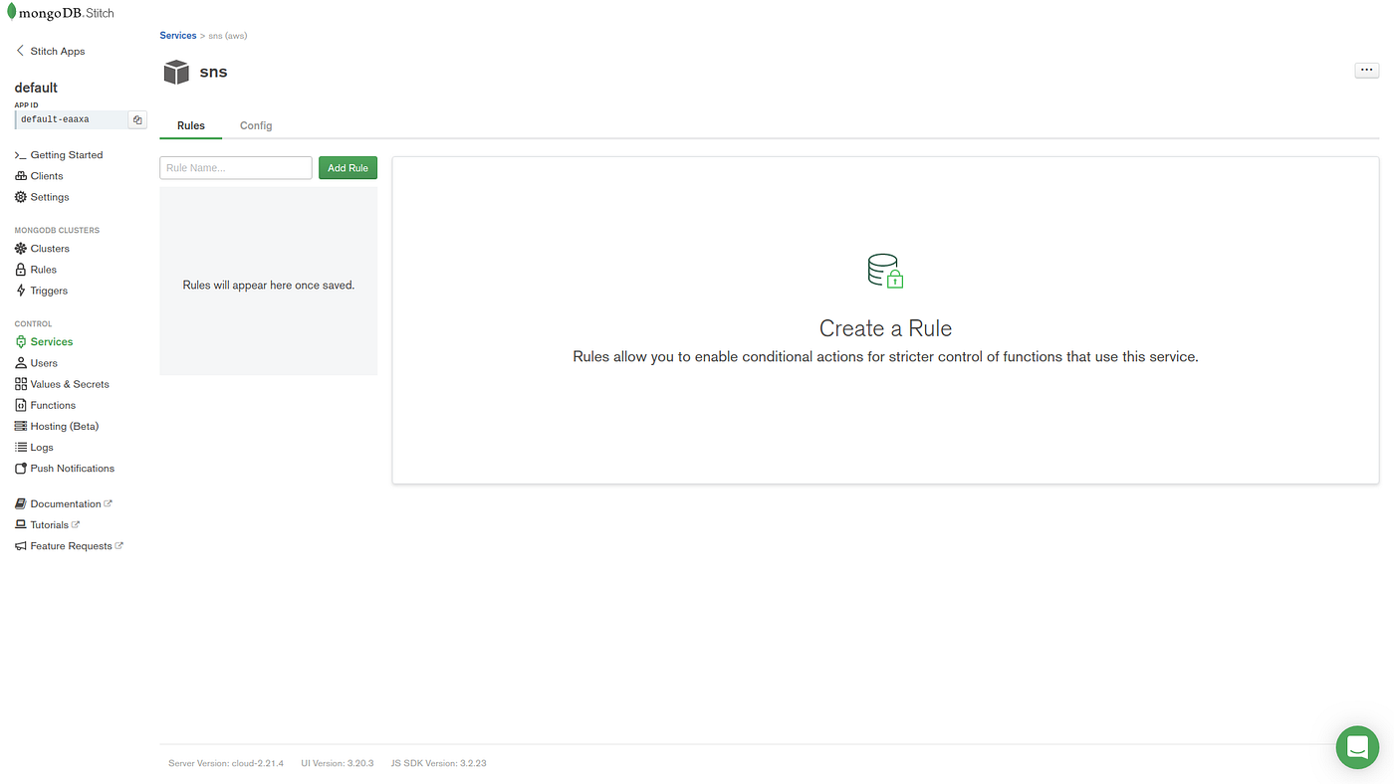
Task: Open the Clusters section
Action: pos(49,248)
